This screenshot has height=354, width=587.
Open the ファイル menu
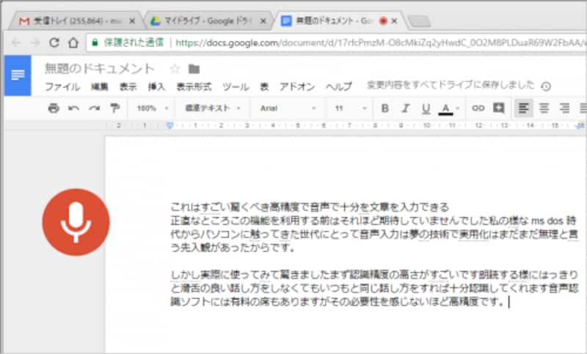[62, 86]
